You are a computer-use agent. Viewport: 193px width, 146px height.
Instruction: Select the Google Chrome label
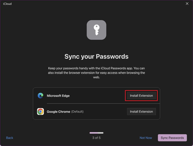click(58, 112)
